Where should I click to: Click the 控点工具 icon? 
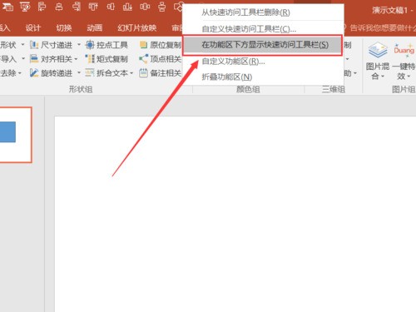pos(90,45)
